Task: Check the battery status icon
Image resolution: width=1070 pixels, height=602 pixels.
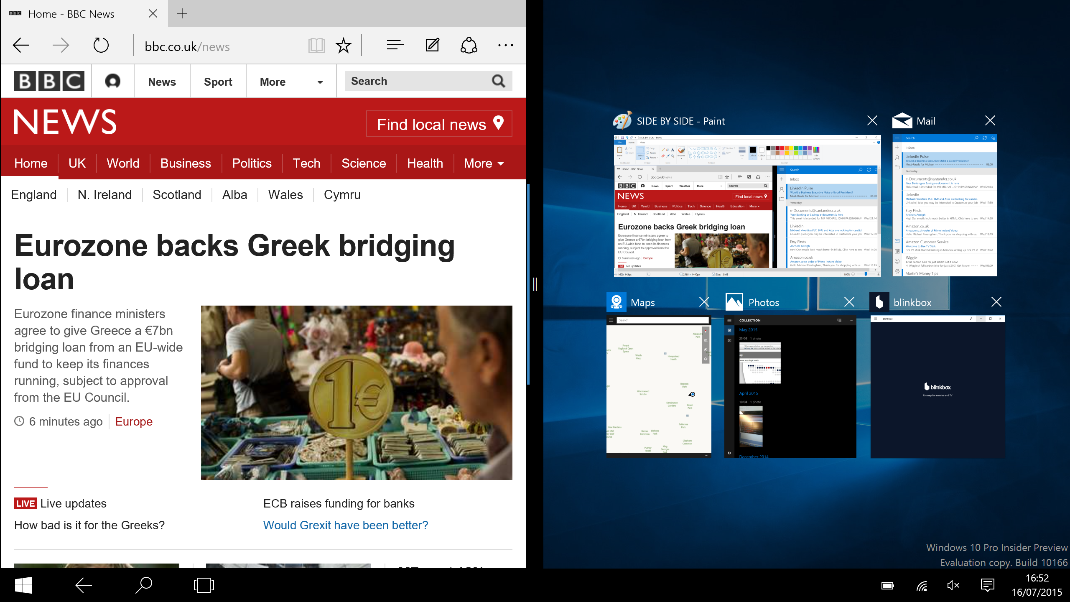Action: coord(887,586)
